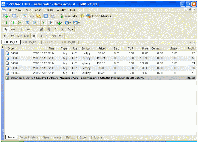Open the Insert menu
This screenshot has height=142, width=198.
click(x=28, y=10)
